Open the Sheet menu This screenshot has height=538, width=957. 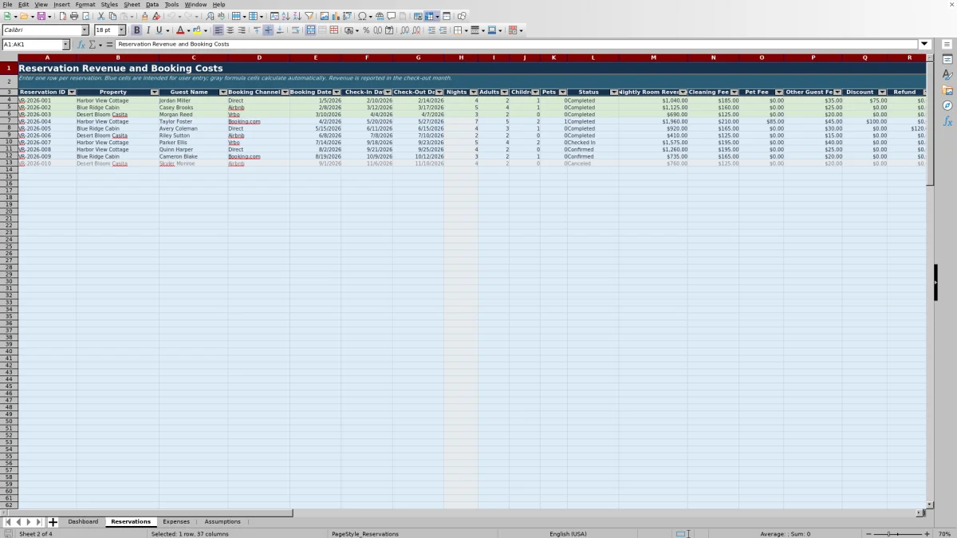[132, 5]
